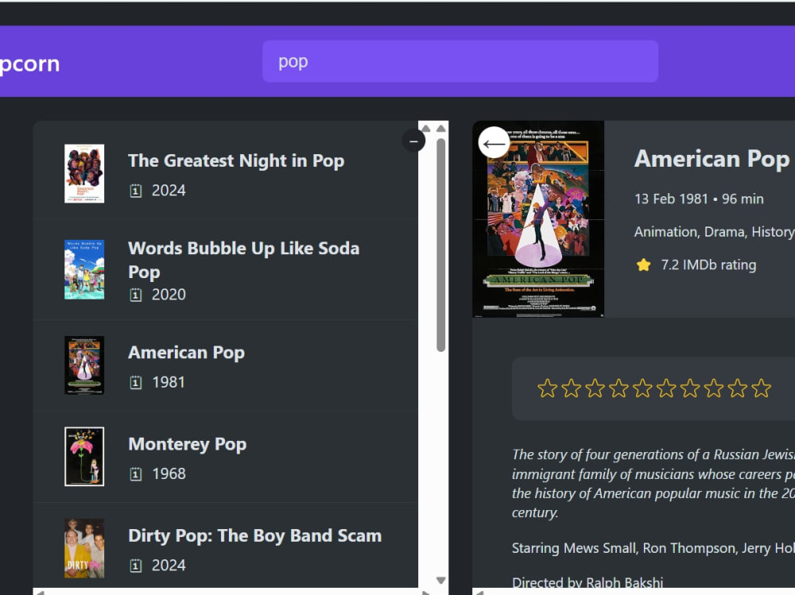795x595 pixels.
Task: Choose American Pop in the results list
Action: (226, 365)
